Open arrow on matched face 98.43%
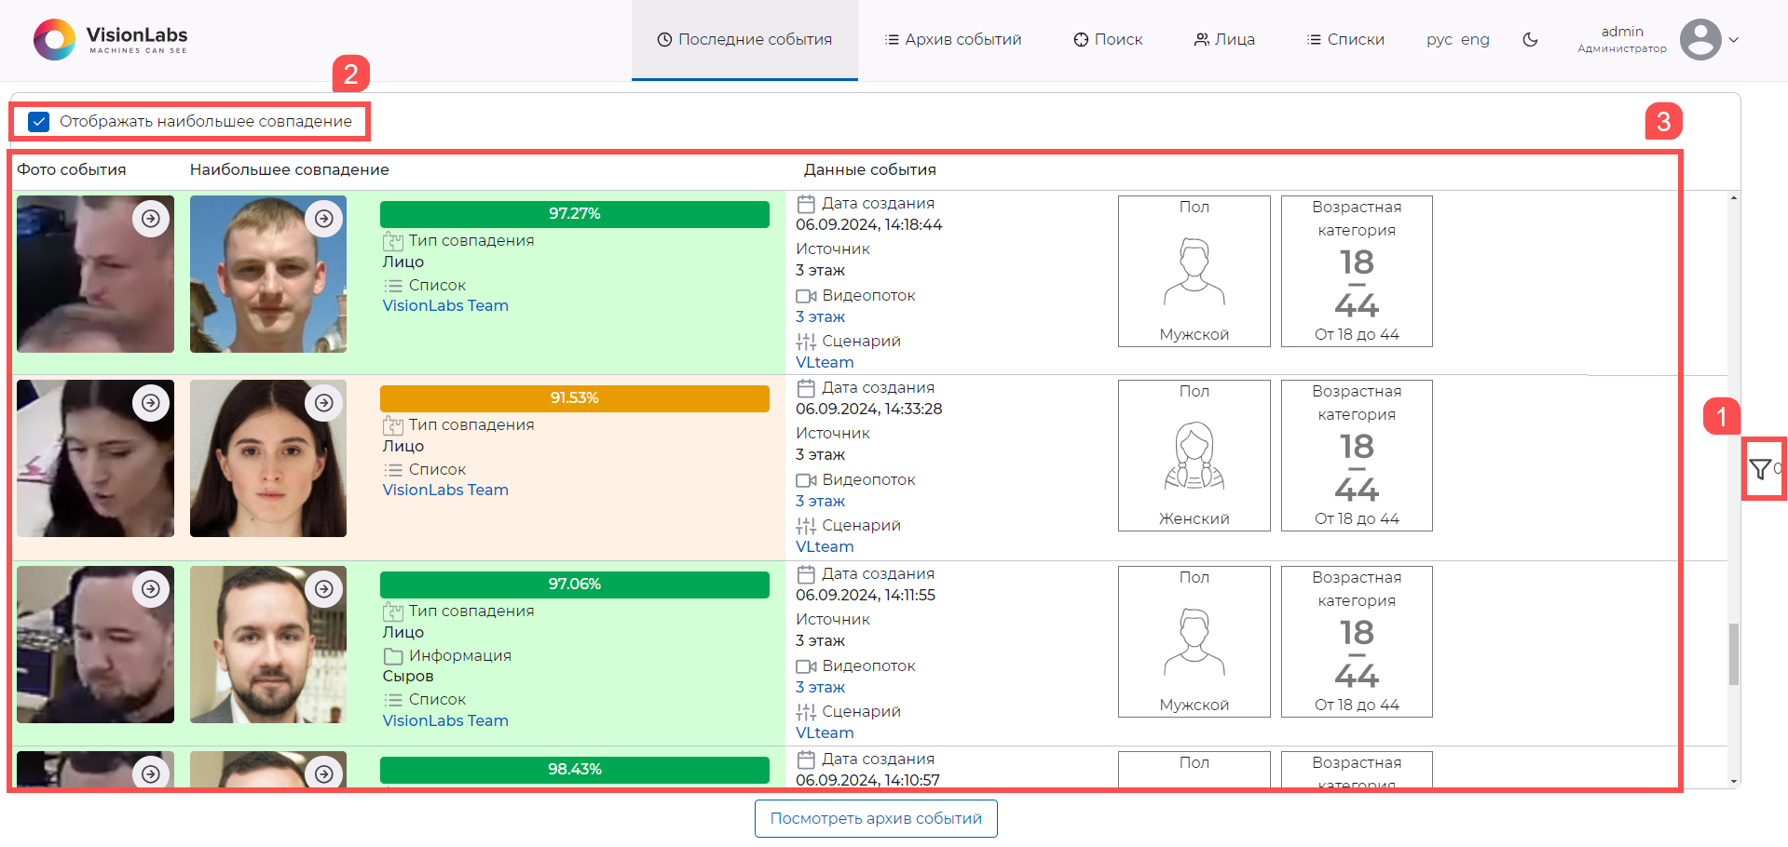This screenshot has height=847, width=1788. coord(324,773)
